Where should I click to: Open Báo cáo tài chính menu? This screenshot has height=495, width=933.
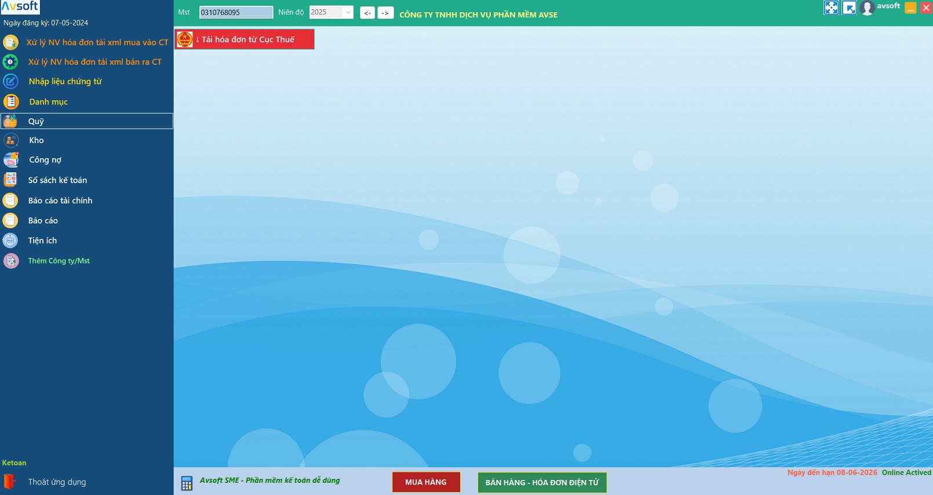pos(60,201)
